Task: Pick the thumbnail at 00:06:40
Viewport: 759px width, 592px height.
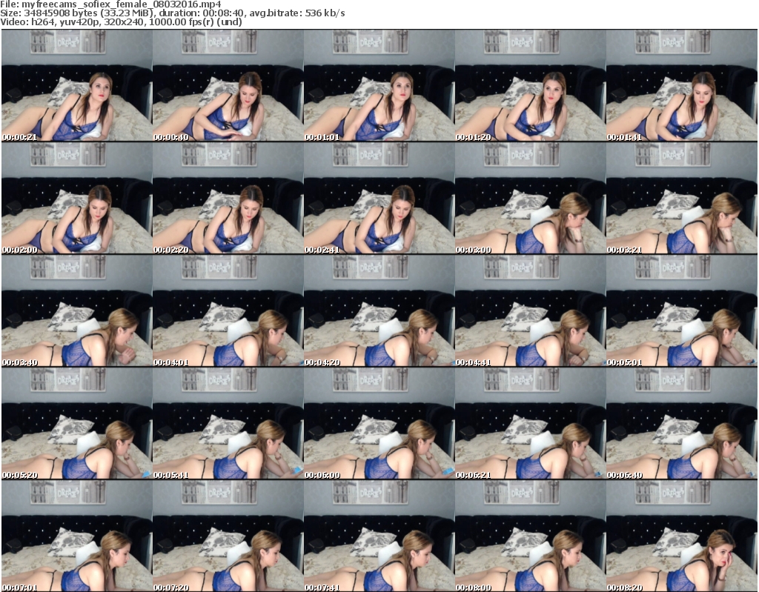Action: tap(681, 424)
